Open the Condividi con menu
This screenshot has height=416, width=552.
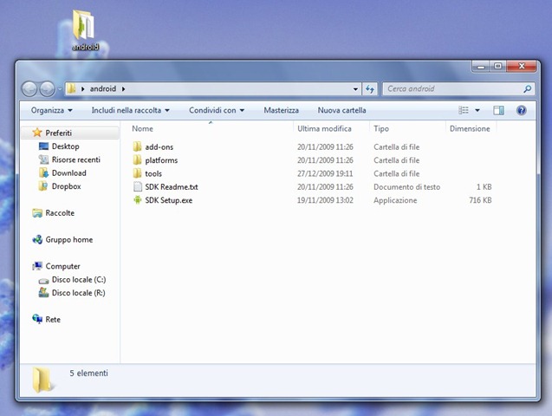[x=217, y=111]
